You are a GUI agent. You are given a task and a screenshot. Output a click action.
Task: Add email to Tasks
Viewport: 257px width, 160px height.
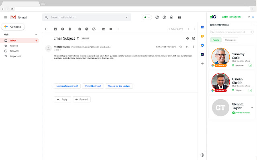tap(94, 29)
